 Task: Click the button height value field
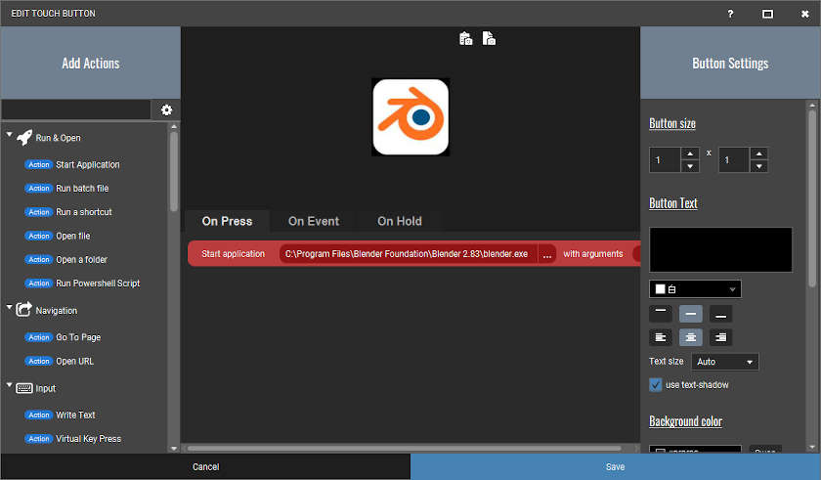point(734,159)
